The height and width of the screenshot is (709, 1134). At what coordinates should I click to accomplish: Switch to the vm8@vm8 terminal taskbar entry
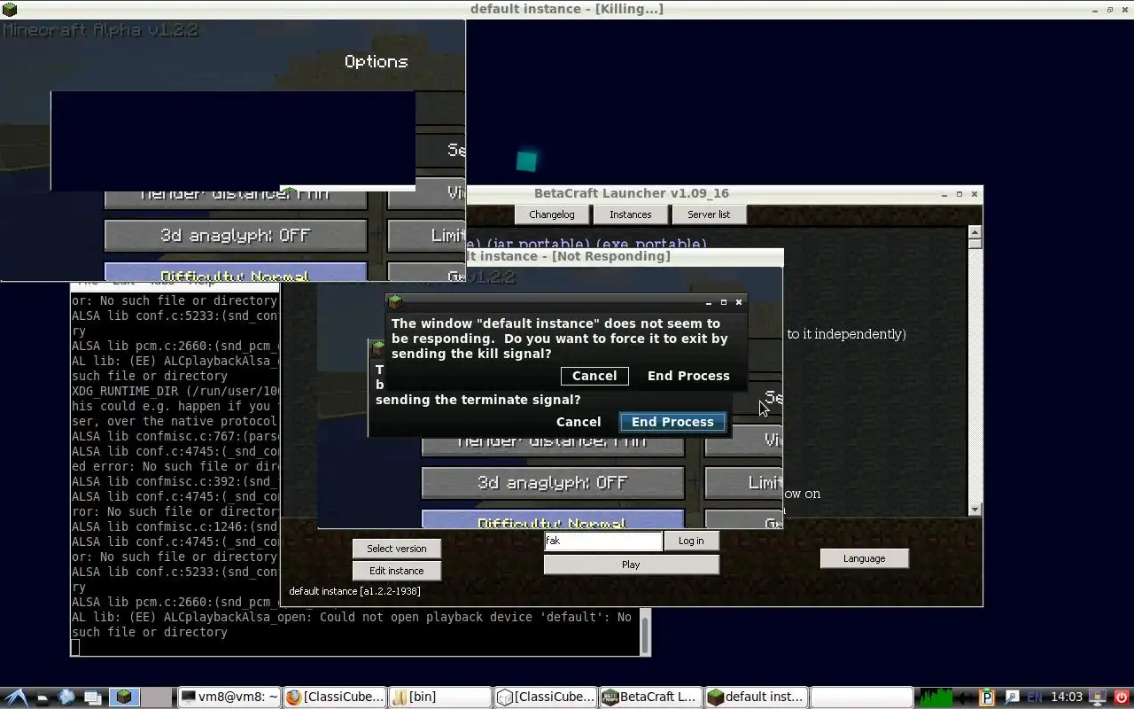pos(229,697)
